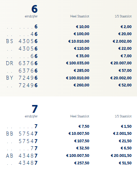The image size is (137, 174).
Task: Click the € 285,00 prize amount
Action: (81, 70)
